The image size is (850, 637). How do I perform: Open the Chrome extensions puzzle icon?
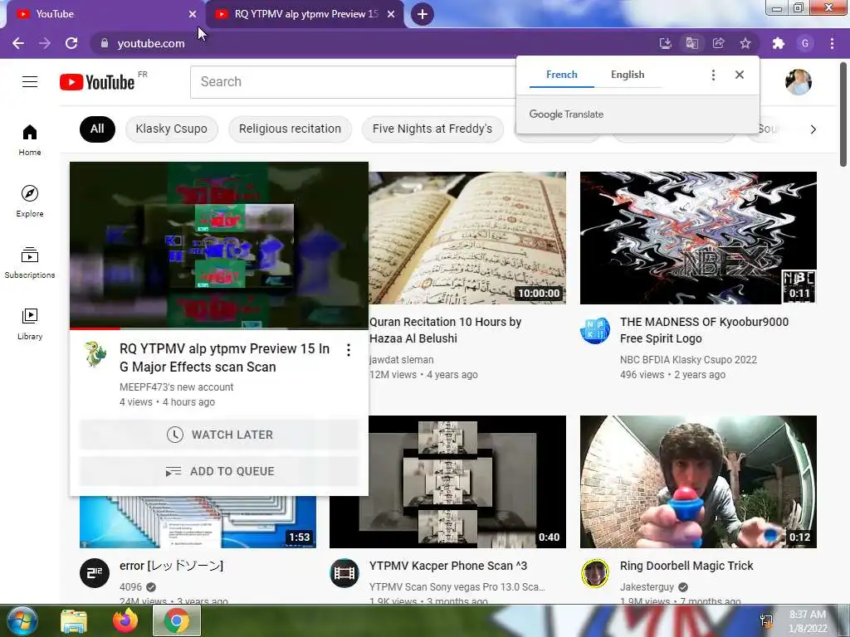779,43
